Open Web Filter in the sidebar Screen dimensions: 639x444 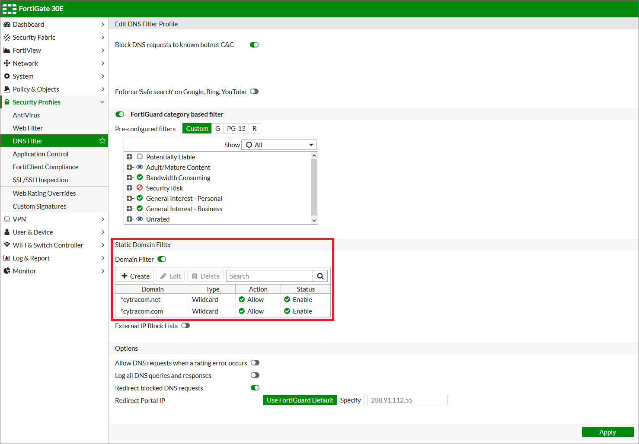pyautogui.click(x=28, y=128)
